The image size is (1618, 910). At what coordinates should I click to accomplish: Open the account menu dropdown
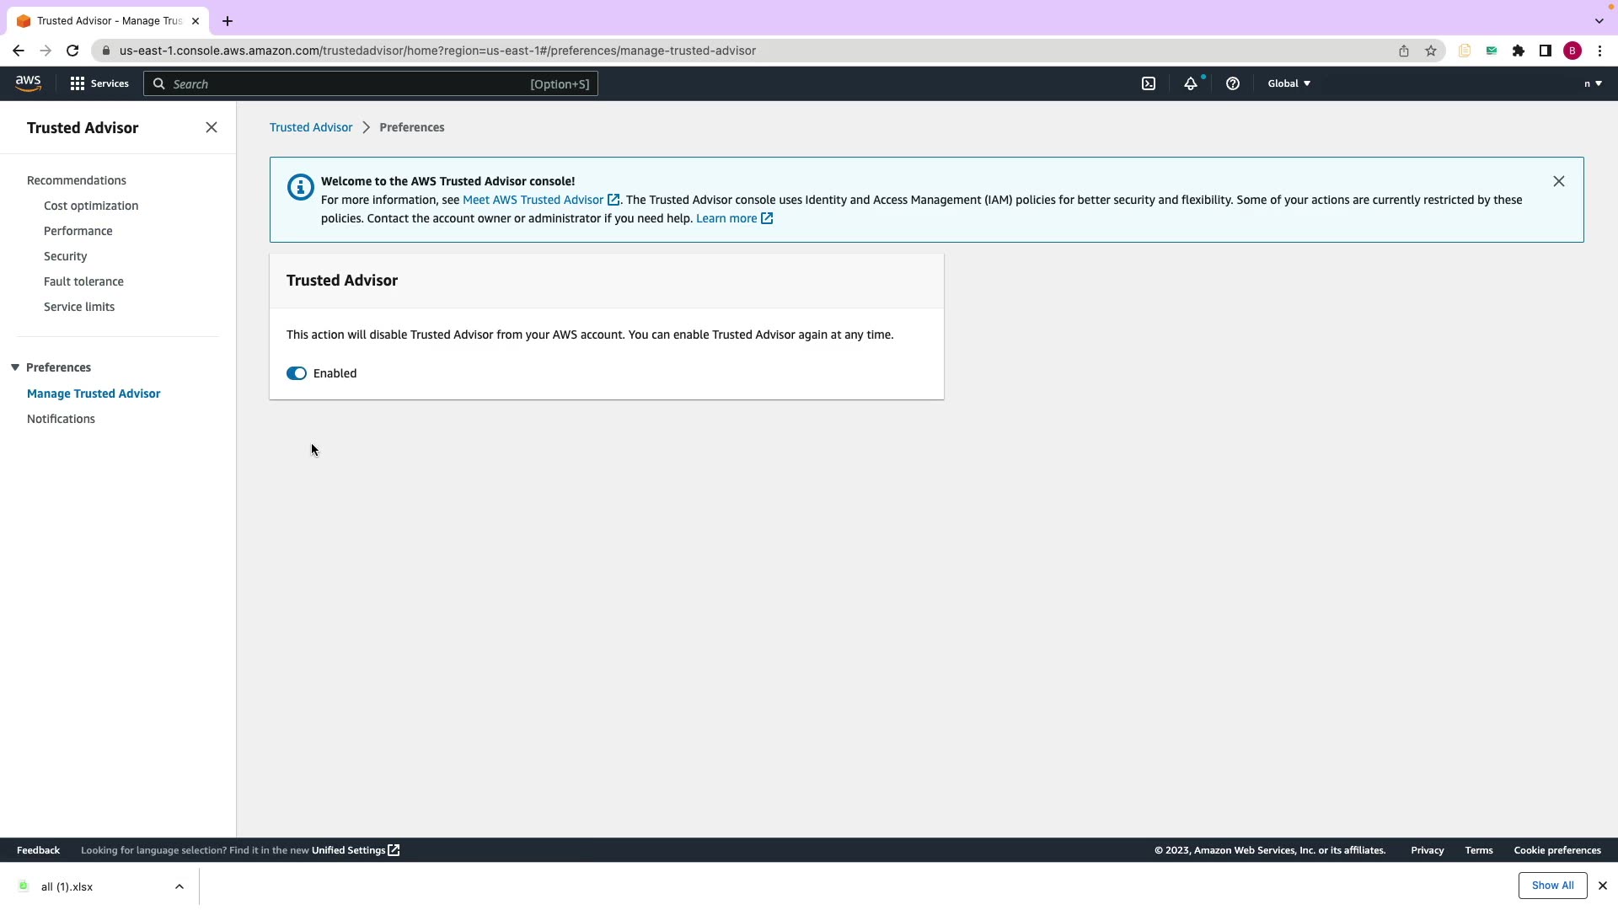click(1592, 83)
